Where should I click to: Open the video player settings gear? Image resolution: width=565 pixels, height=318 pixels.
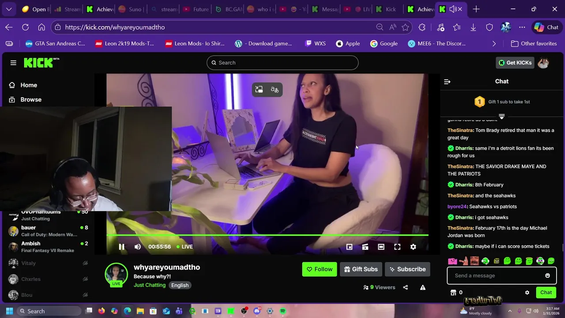click(x=413, y=247)
